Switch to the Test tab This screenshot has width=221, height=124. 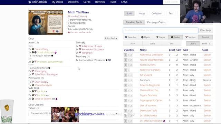[171, 13]
